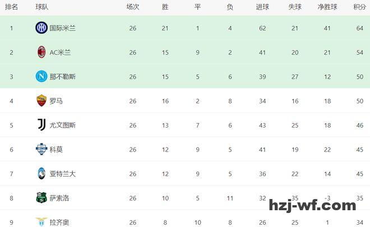This screenshot has width=370, height=227.
Task: Click the Como club crest
Action: (41, 149)
